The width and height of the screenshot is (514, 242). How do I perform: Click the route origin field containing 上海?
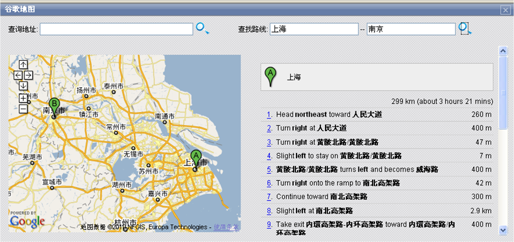tap(314, 29)
